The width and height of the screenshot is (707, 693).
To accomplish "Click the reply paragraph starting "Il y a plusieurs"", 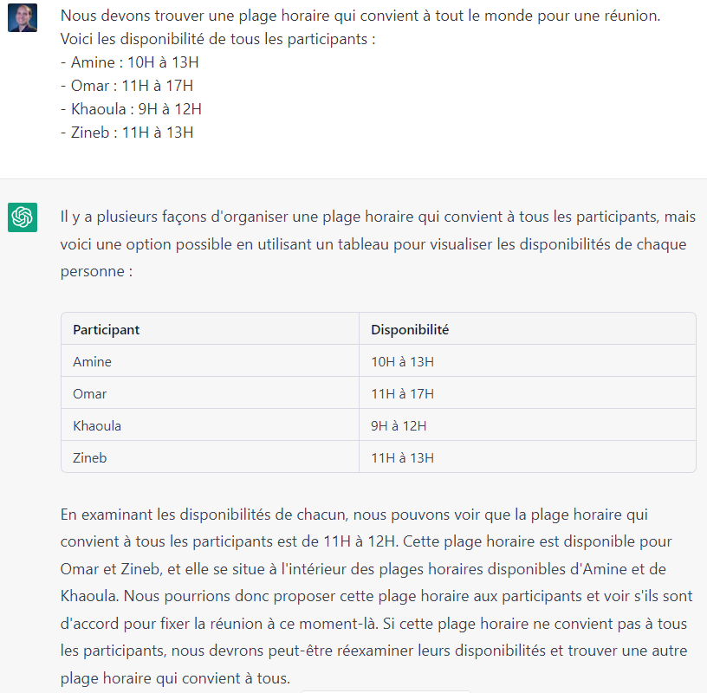I will [x=378, y=243].
